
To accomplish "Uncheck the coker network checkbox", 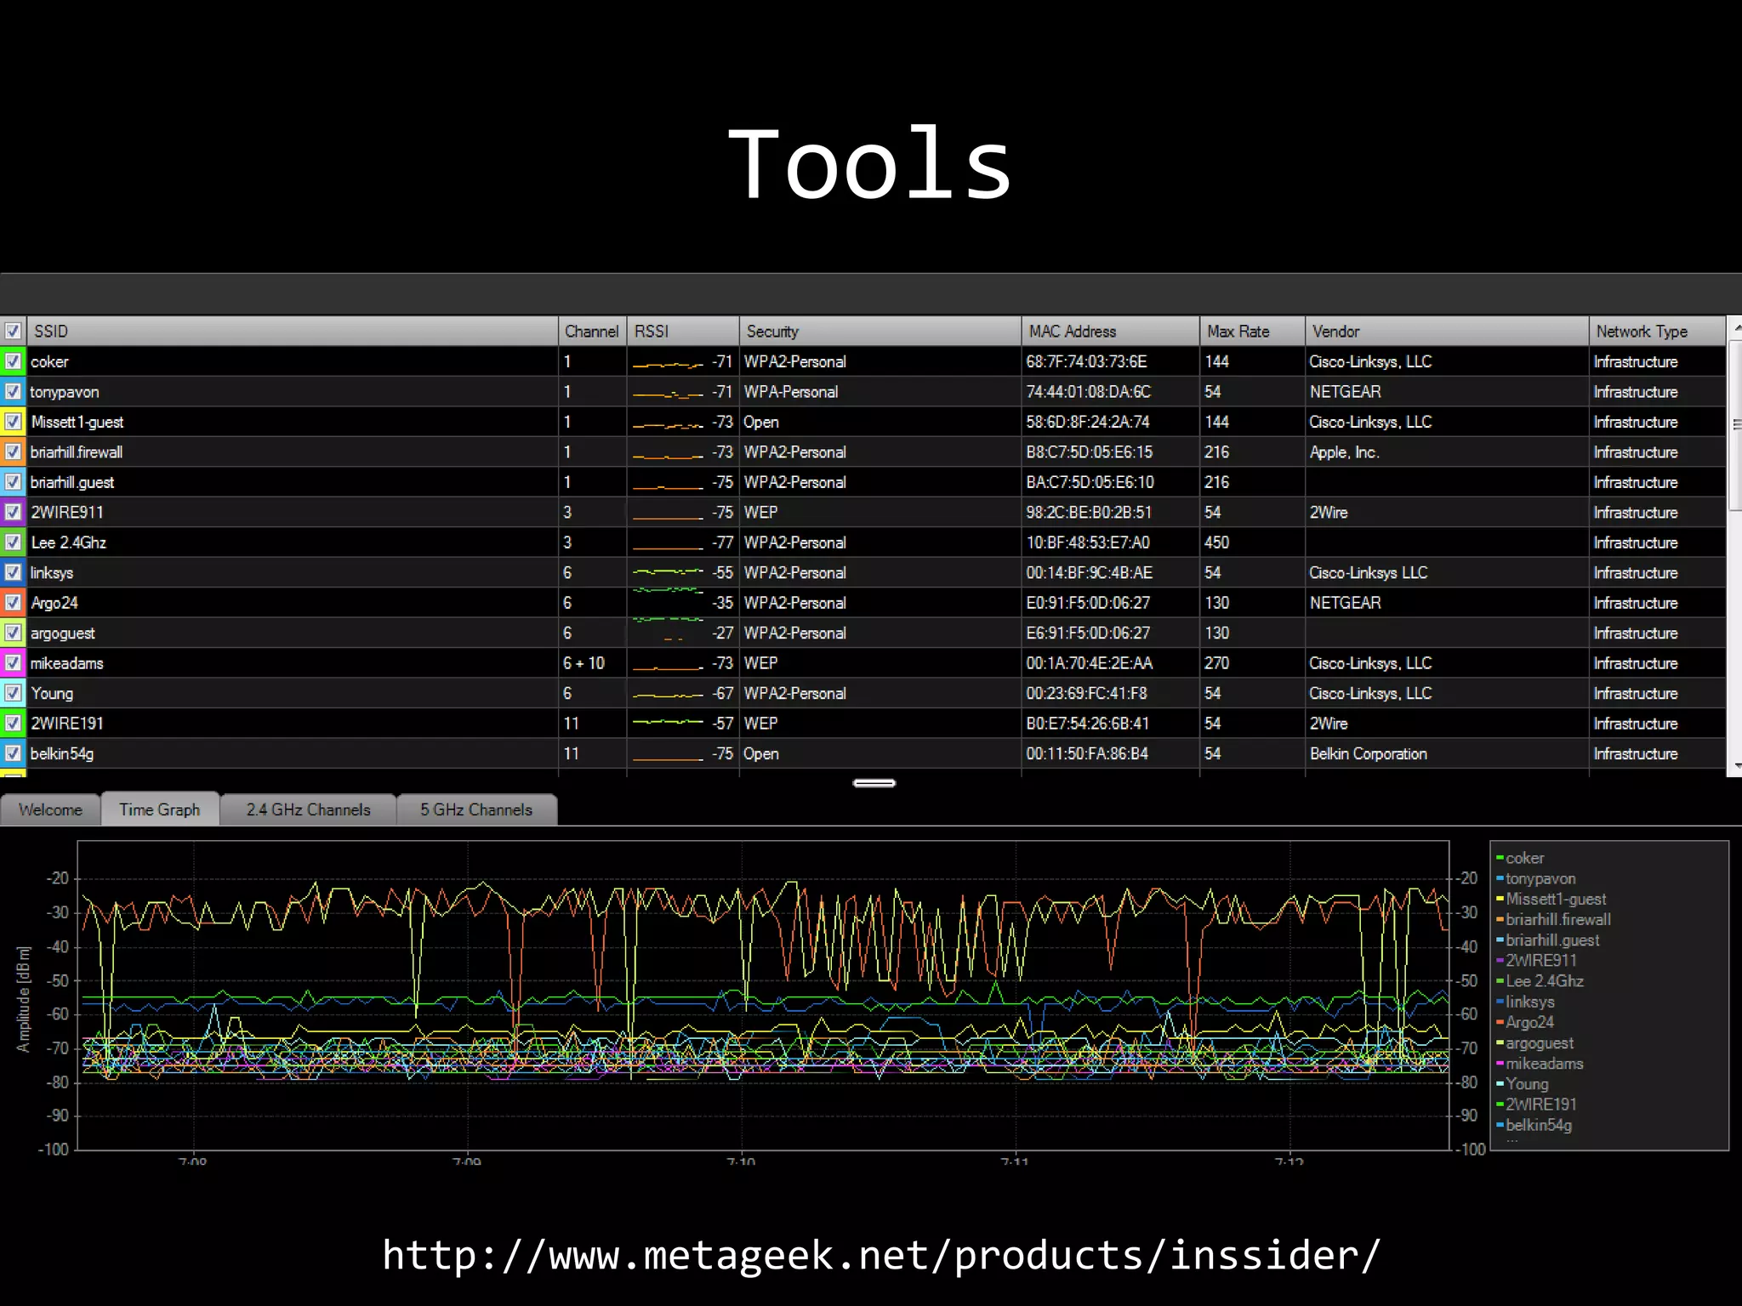I will click(13, 361).
